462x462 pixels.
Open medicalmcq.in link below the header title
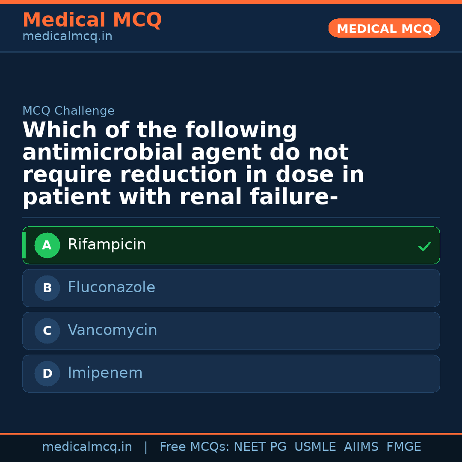[67, 37]
